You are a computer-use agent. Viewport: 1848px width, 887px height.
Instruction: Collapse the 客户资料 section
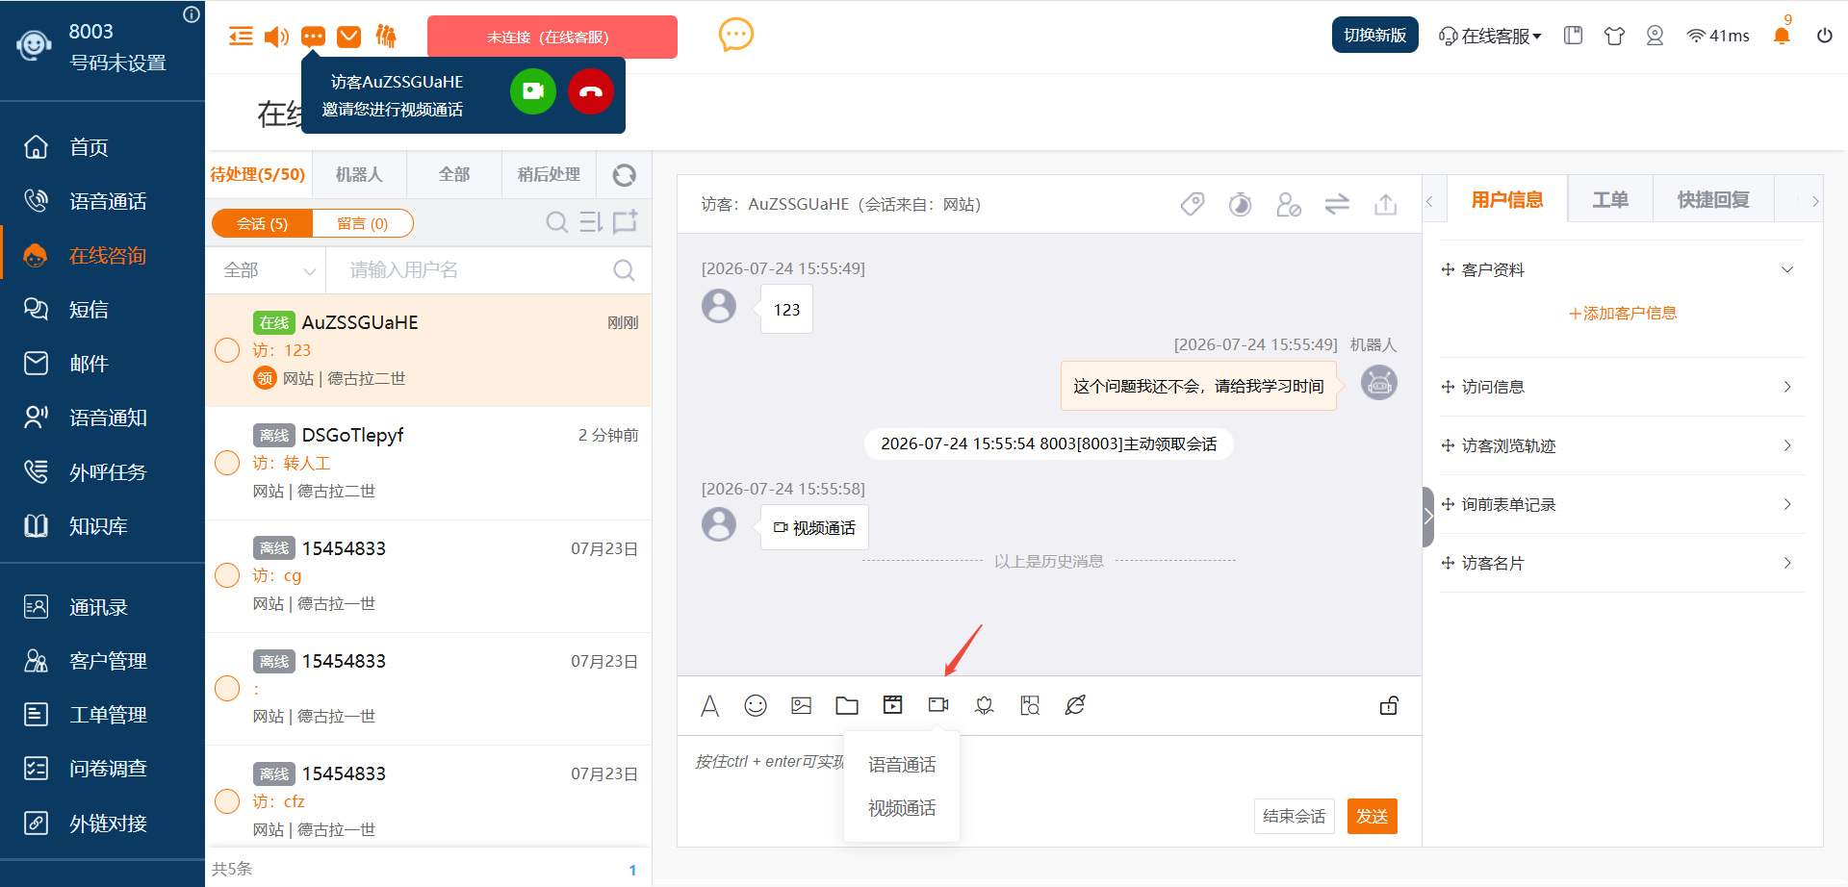click(1787, 269)
